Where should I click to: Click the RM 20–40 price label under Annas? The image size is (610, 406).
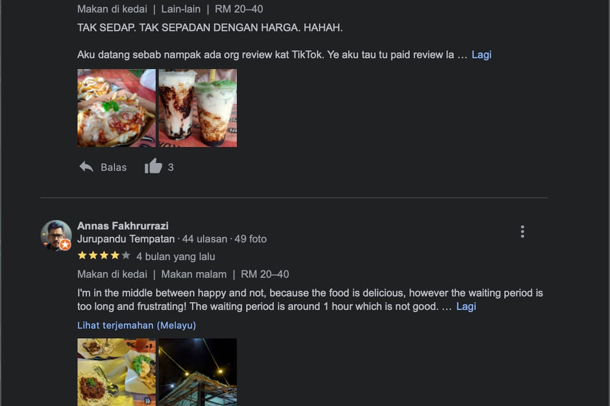click(x=265, y=275)
